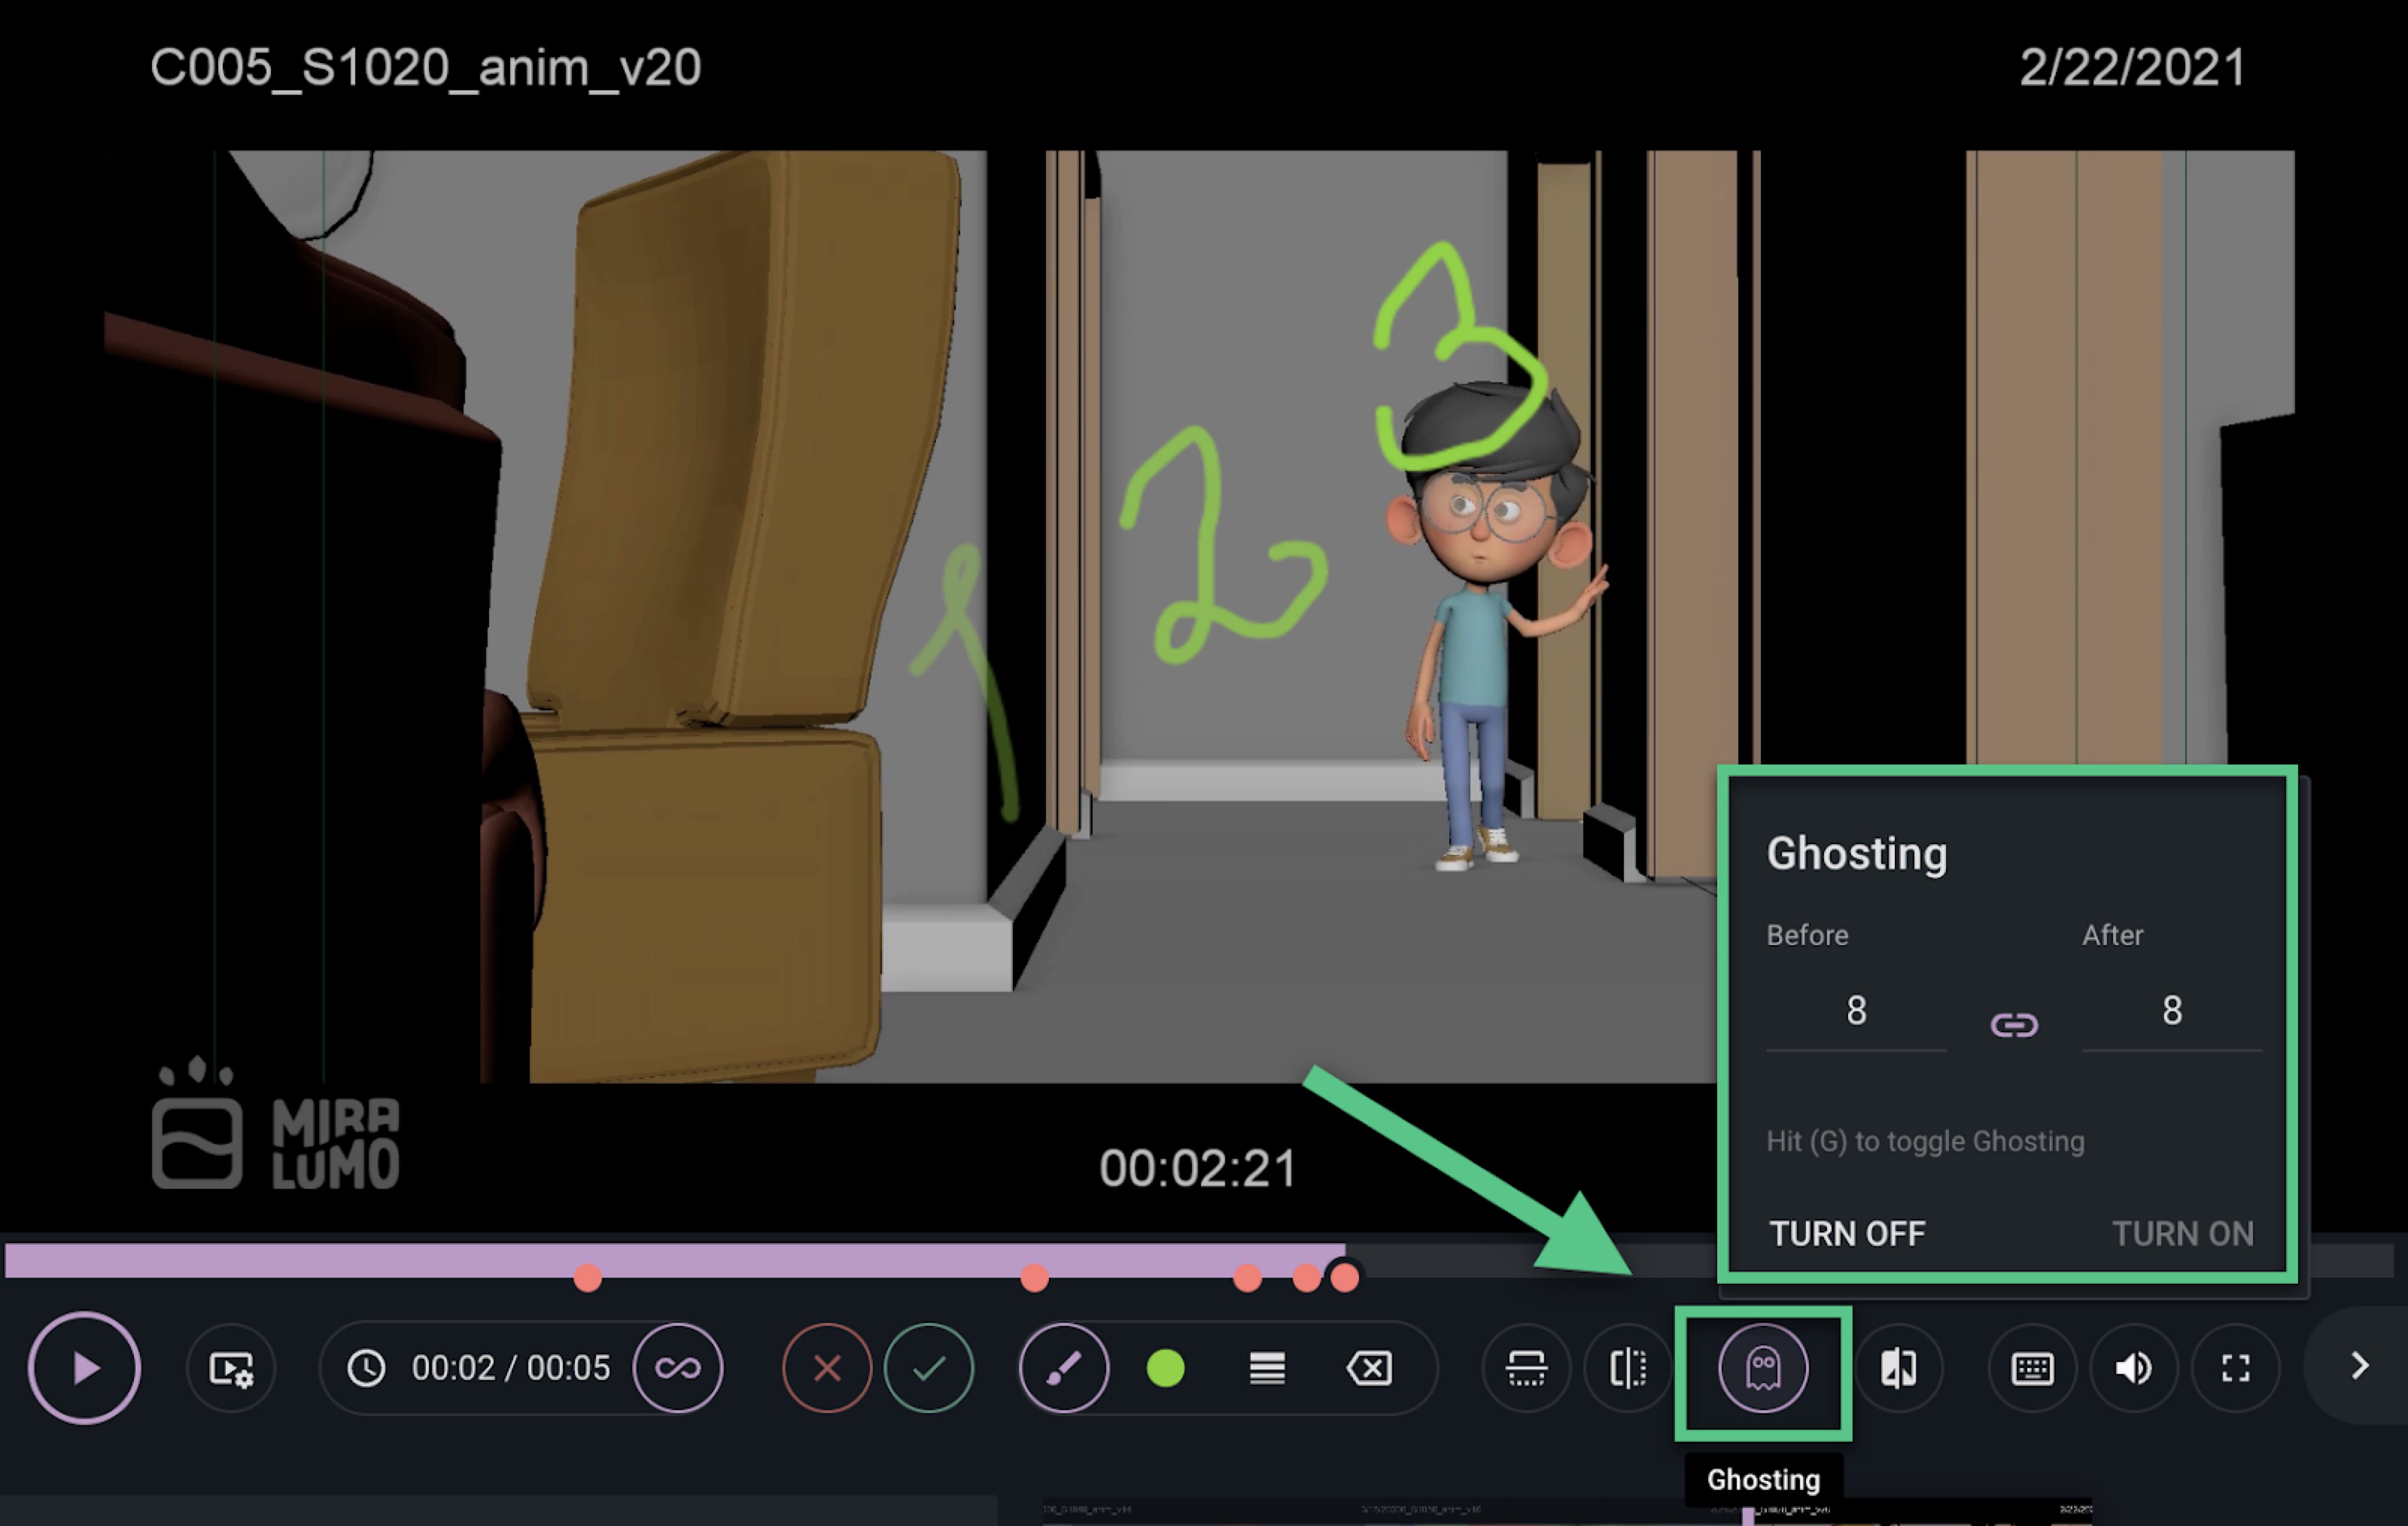2408x1526 pixels.
Task: Click the playhead marker at progress end
Action: pos(1344,1277)
